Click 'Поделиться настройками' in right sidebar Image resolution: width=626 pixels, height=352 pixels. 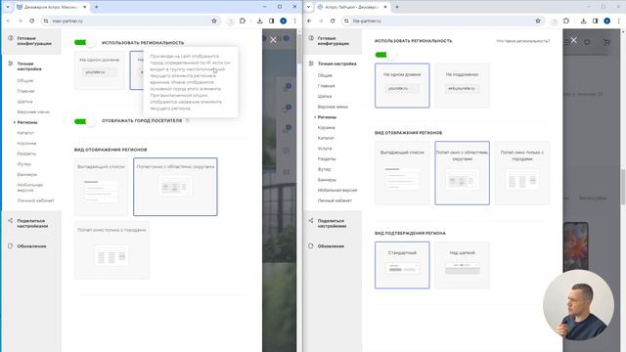333,223
